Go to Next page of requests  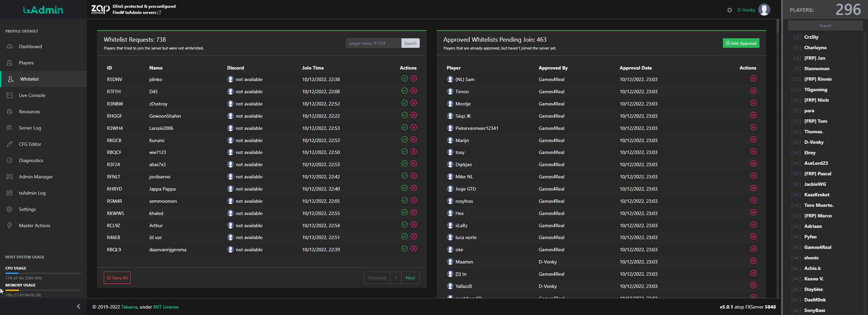[410, 278]
